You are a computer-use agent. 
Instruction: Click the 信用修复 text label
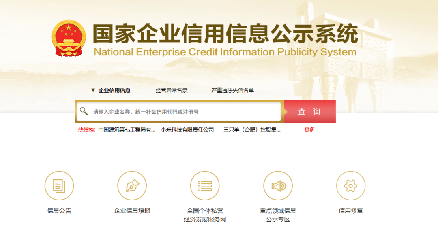[351, 211]
